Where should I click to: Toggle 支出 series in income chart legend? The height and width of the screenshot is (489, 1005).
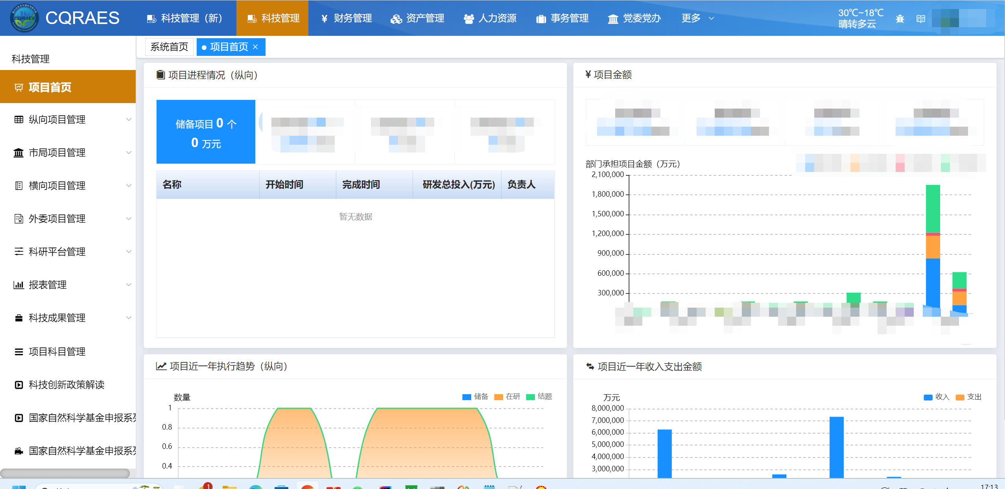(968, 397)
